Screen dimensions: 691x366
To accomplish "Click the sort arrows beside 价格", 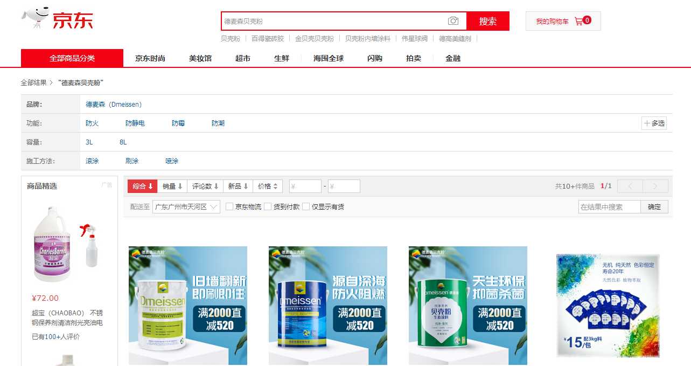I will [x=276, y=186].
